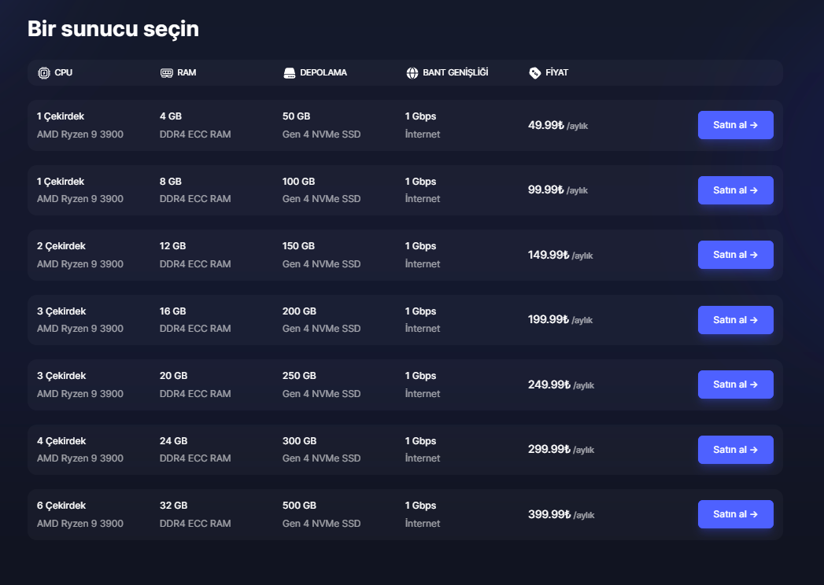Select Satın al on the 299.99₺ plan
Screen dimensions: 824x585
click(x=735, y=450)
